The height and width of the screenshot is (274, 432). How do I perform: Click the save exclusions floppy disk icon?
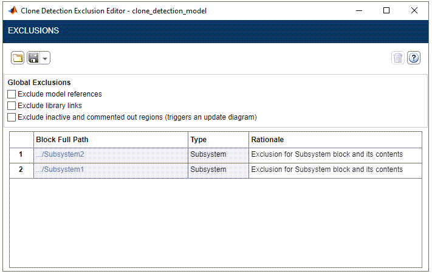[33, 58]
